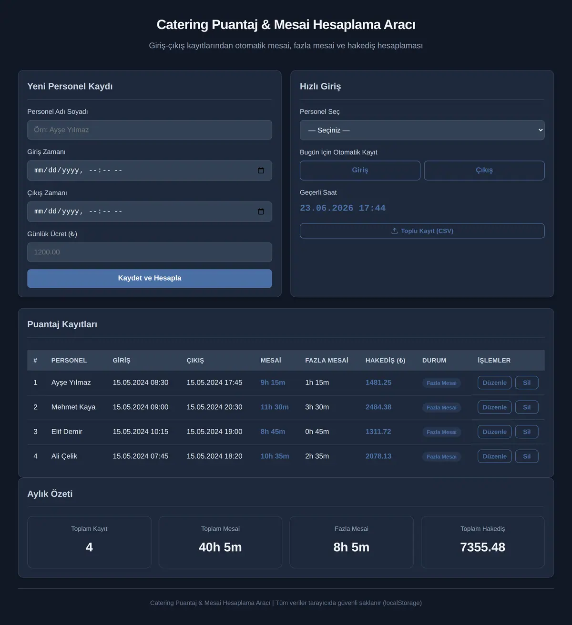The width and height of the screenshot is (572, 625).
Task: Click the Çıkış quick entry button
Action: [x=484, y=170]
